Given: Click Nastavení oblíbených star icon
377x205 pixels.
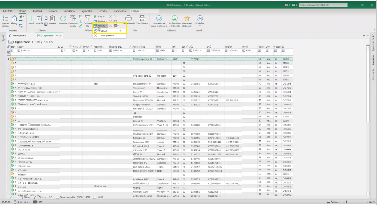Looking at the screenshot, I should point(187,18).
